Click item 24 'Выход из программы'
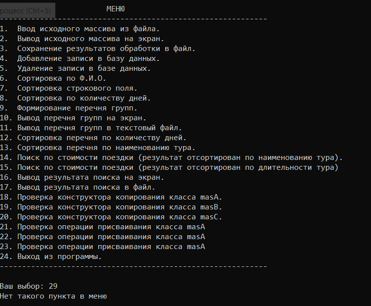Image resolution: width=371 pixels, height=306 pixels. tap(51, 256)
